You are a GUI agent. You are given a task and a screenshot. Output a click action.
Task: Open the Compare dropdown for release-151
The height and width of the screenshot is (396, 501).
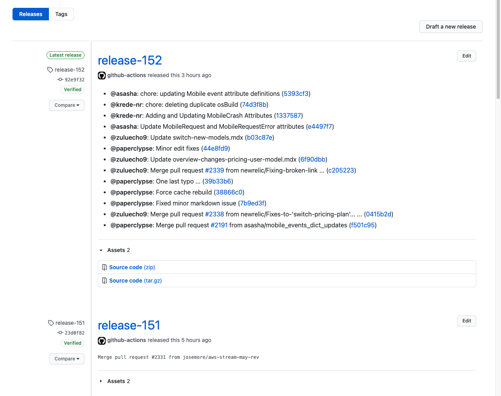point(67,359)
